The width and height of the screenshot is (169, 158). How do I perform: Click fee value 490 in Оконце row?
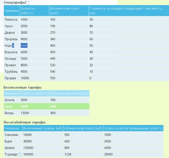point(53,58)
